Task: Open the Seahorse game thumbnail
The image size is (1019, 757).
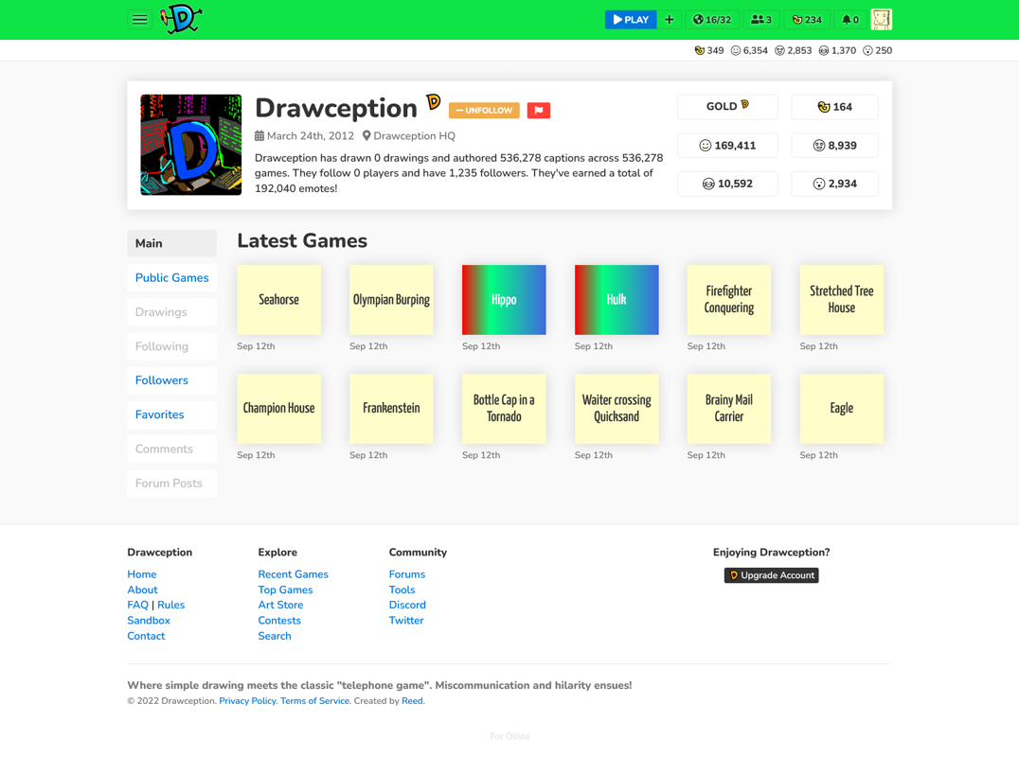Action: (279, 299)
